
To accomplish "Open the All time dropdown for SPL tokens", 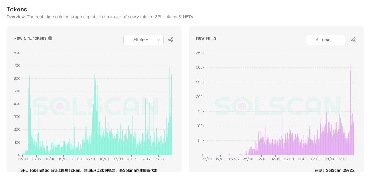I will (143, 40).
